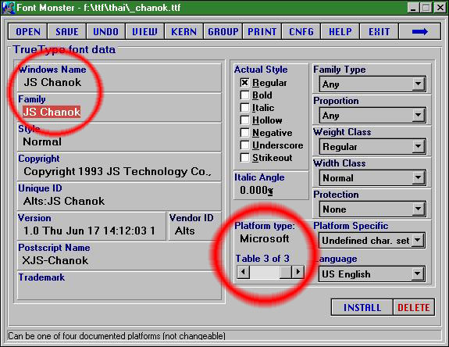The image size is (449, 347).
Task: Expand the Platform Specific dropdown
Action: click(418, 240)
